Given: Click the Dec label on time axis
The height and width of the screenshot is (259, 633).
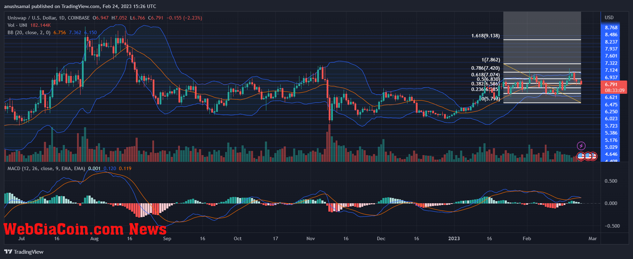Looking at the screenshot, I should pos(381,238).
